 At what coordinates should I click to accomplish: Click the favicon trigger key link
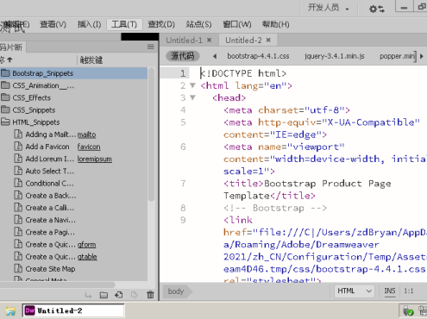89,147
